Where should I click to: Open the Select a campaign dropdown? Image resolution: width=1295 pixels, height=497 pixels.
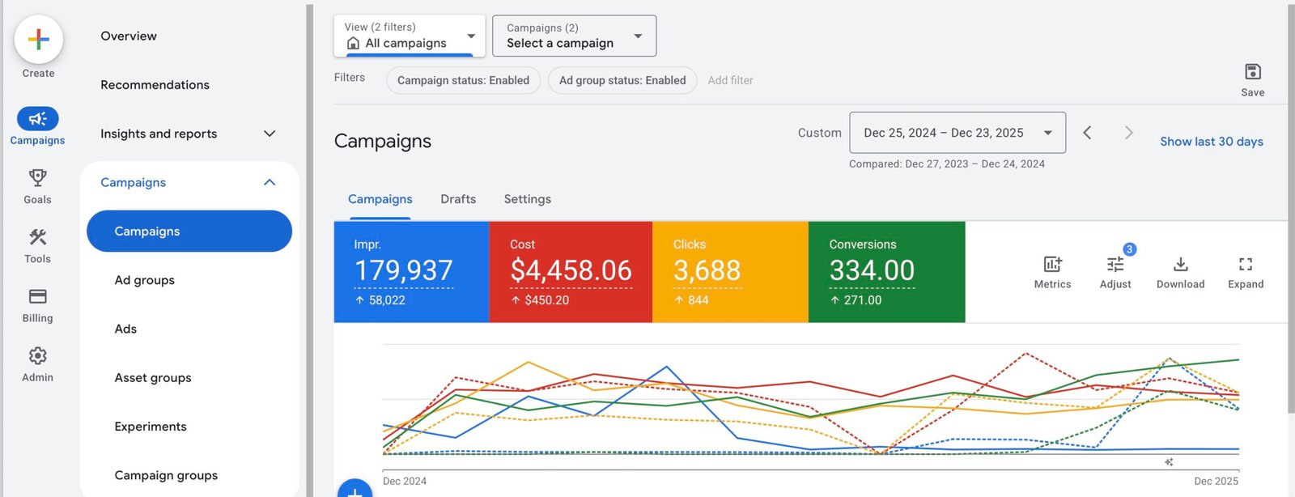(574, 36)
